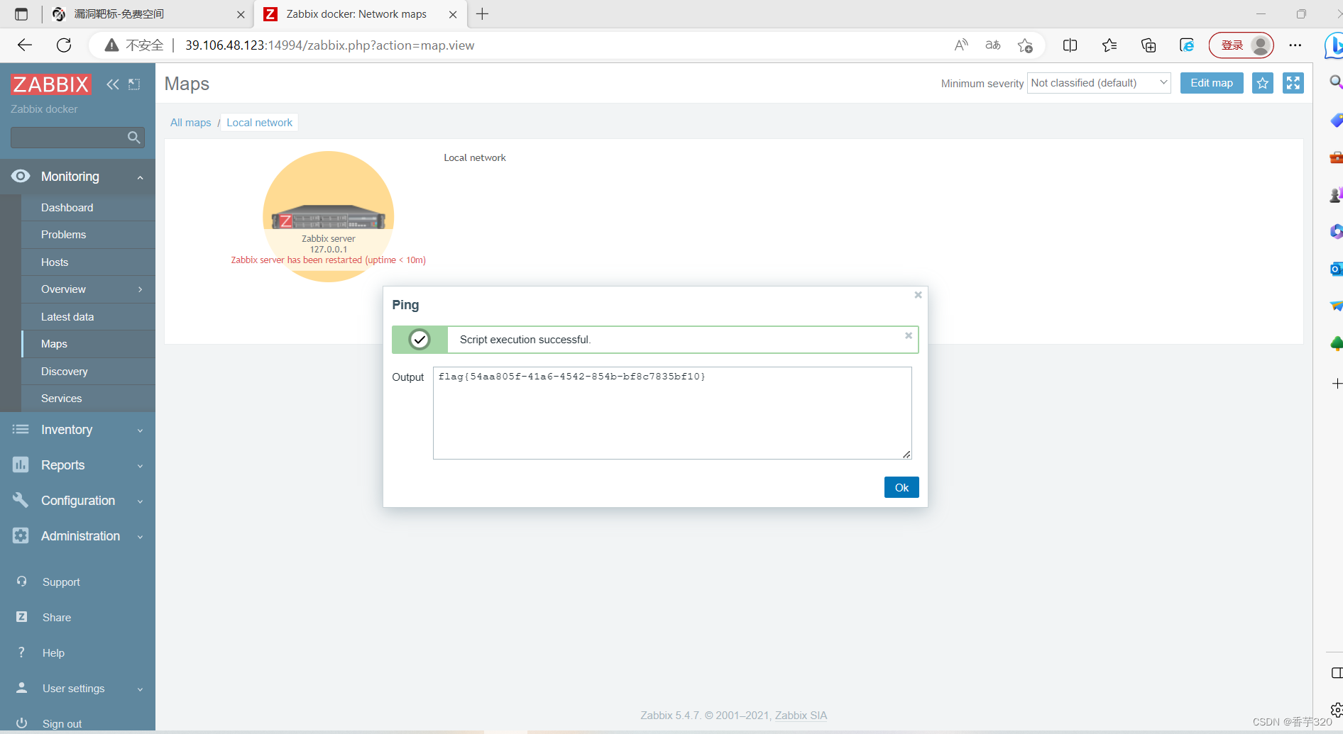The width and height of the screenshot is (1343, 734).
Task: Refresh the browser page
Action: pyautogui.click(x=64, y=45)
